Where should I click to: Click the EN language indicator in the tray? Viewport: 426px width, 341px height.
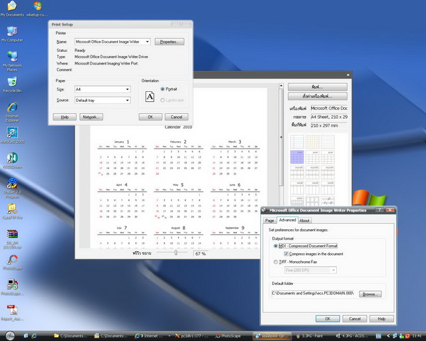[x=379, y=336]
